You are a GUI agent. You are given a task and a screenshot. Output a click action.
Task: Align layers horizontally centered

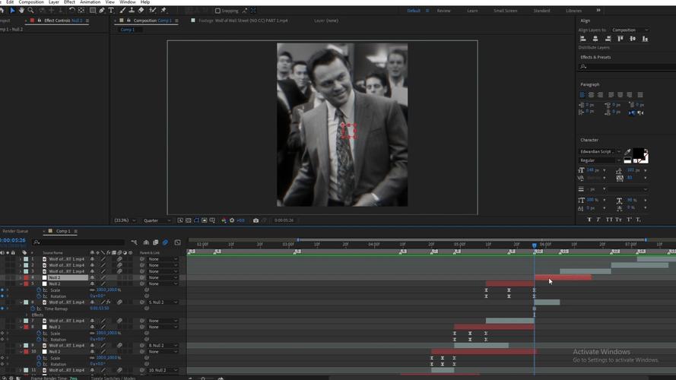click(x=595, y=39)
